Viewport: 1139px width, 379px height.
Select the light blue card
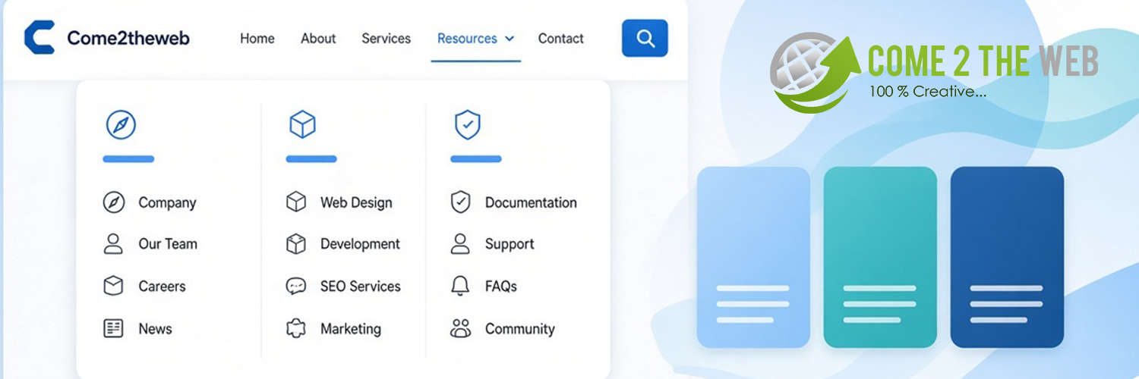click(x=753, y=258)
